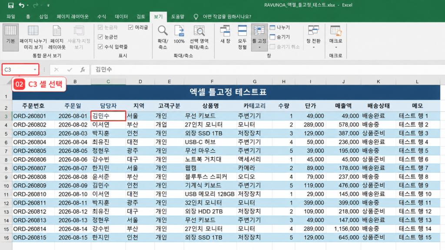Click the 매크로 macros icon
Image resolution: width=445 pixels, height=250 pixels.
tap(336, 31)
